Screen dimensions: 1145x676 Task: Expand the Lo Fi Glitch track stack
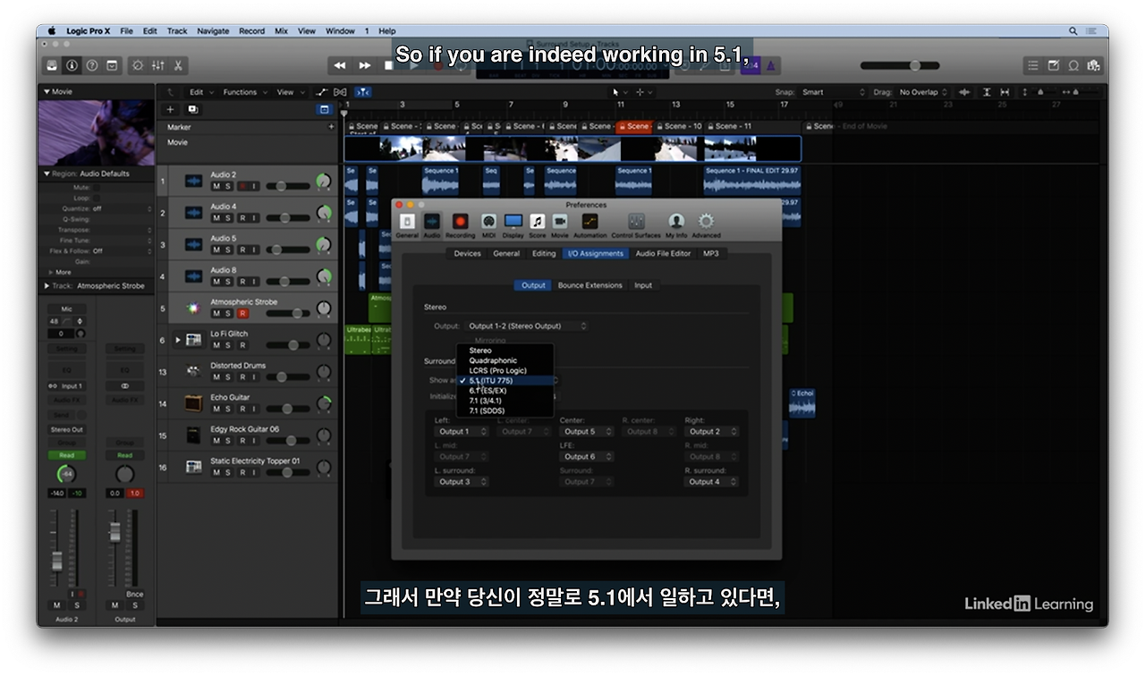pos(177,340)
